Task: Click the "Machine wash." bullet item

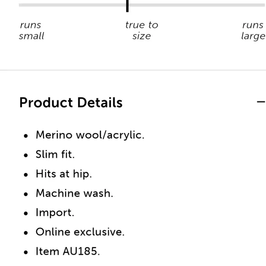Action: [x=74, y=193]
